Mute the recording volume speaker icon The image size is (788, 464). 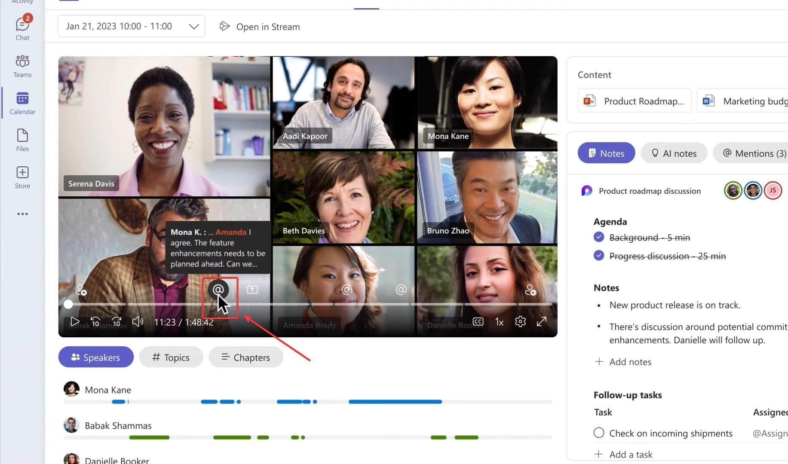(138, 321)
